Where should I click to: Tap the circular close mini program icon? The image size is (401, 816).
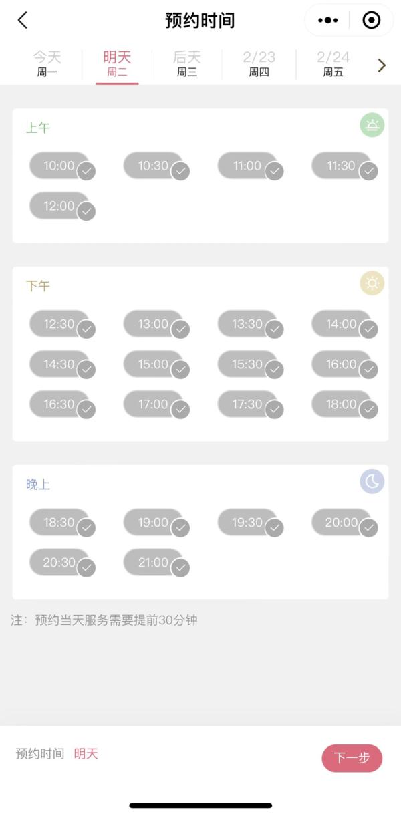click(371, 21)
